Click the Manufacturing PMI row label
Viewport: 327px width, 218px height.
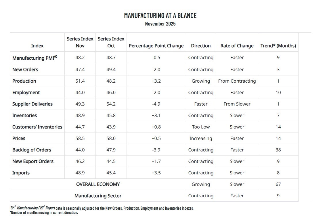pyautogui.click(x=35, y=58)
